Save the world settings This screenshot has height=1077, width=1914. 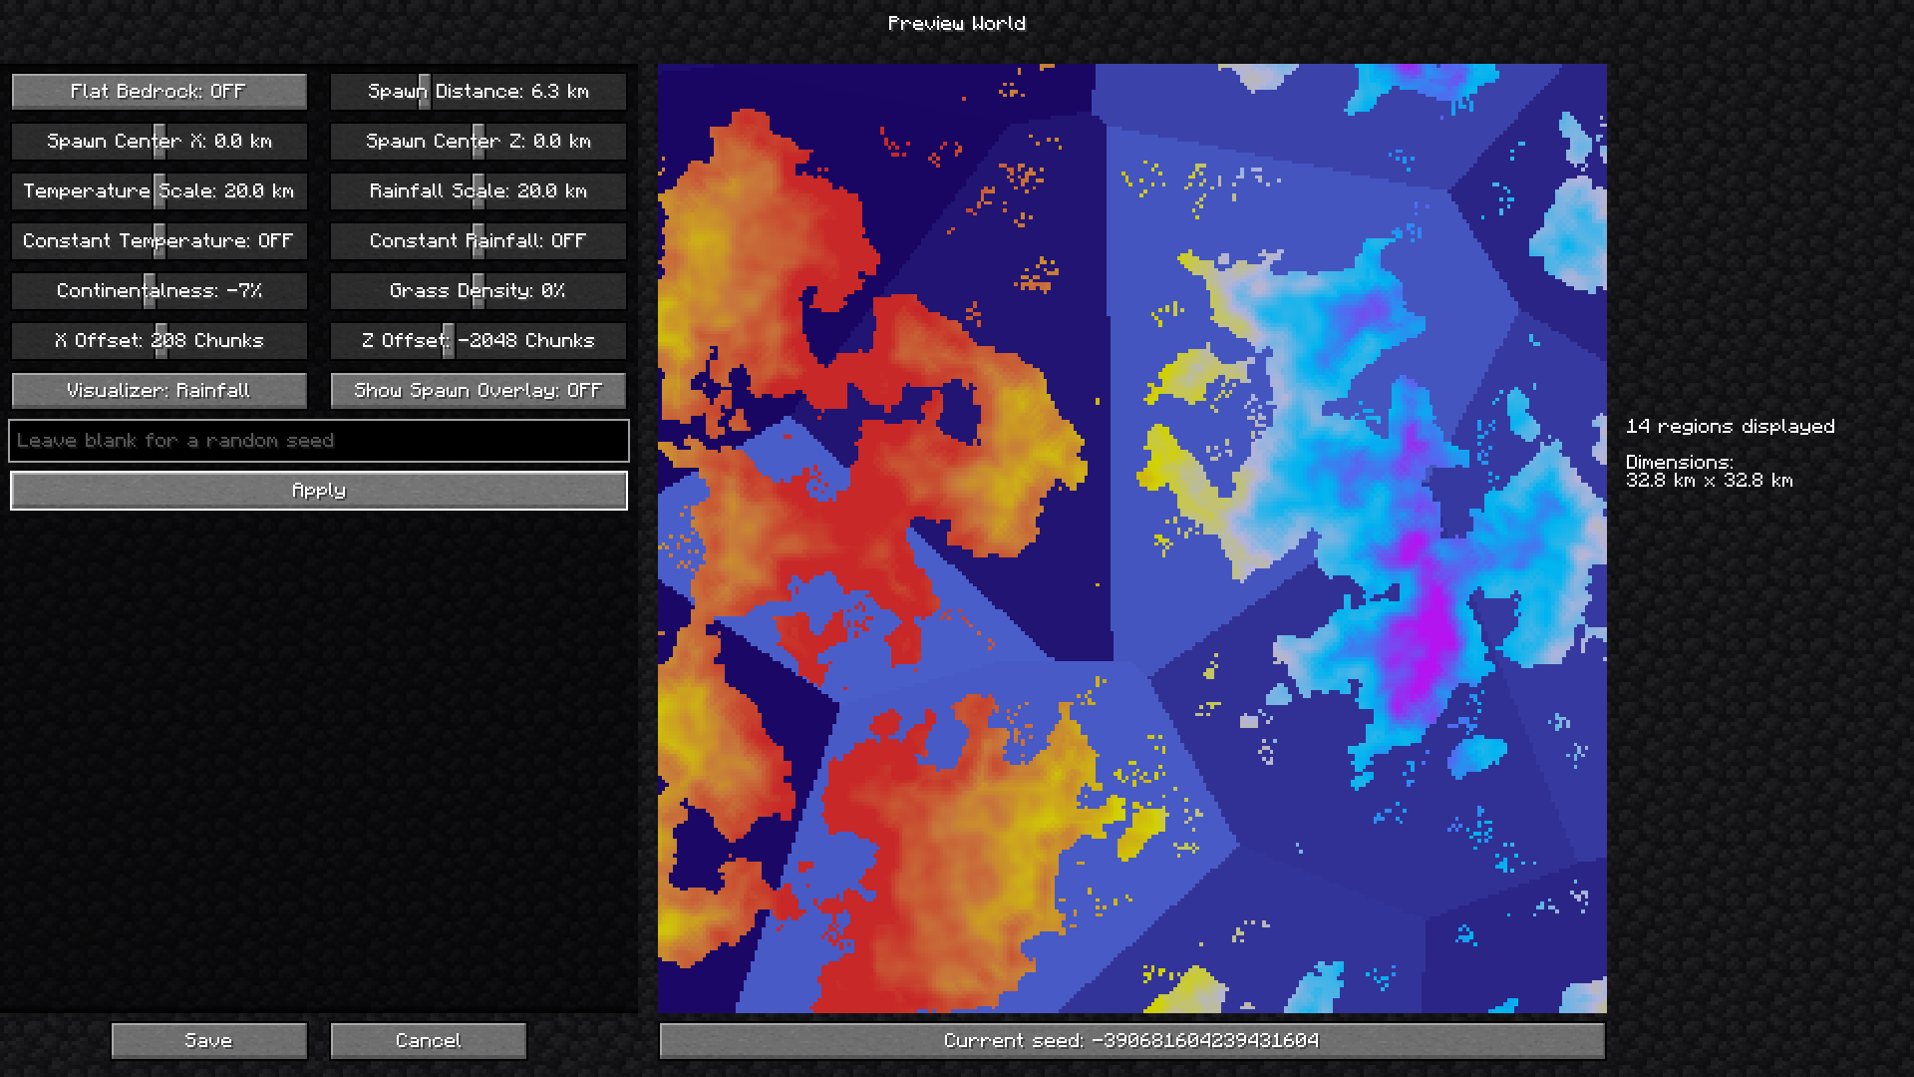click(208, 1040)
